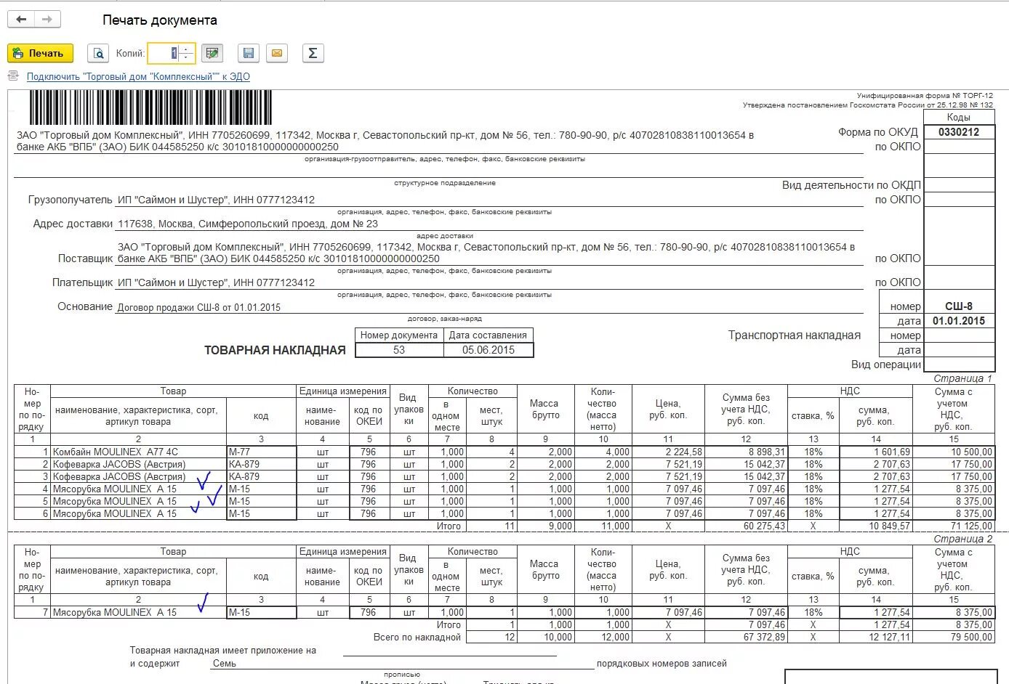Select invoice grand total 79 500,00
The height and width of the screenshot is (684, 1009).
coord(953,637)
